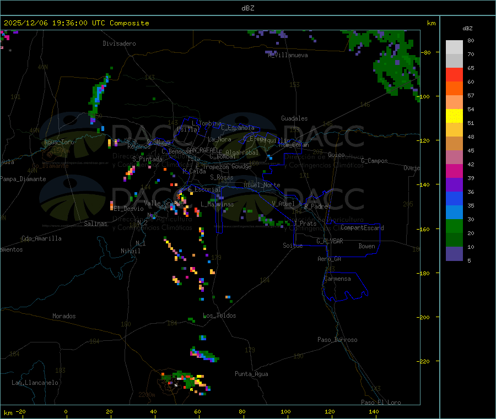Click the 'La_Nora' label
Image resolution: width=496 pixels, height=419 pixels.
(219, 139)
